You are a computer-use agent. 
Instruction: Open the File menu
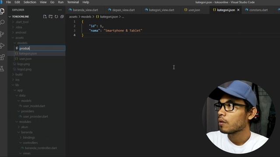coord(8,2)
